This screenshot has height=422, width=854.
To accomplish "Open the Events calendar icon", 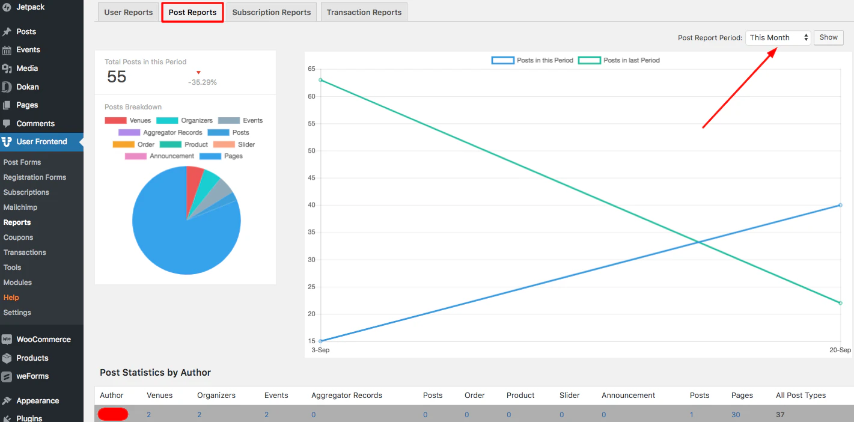I will click(7, 50).
